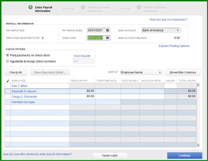Viewport: 208px width, 161px height.
Task: Tick the checkbox for Elizabeth N. Mason
Action: click(7, 91)
